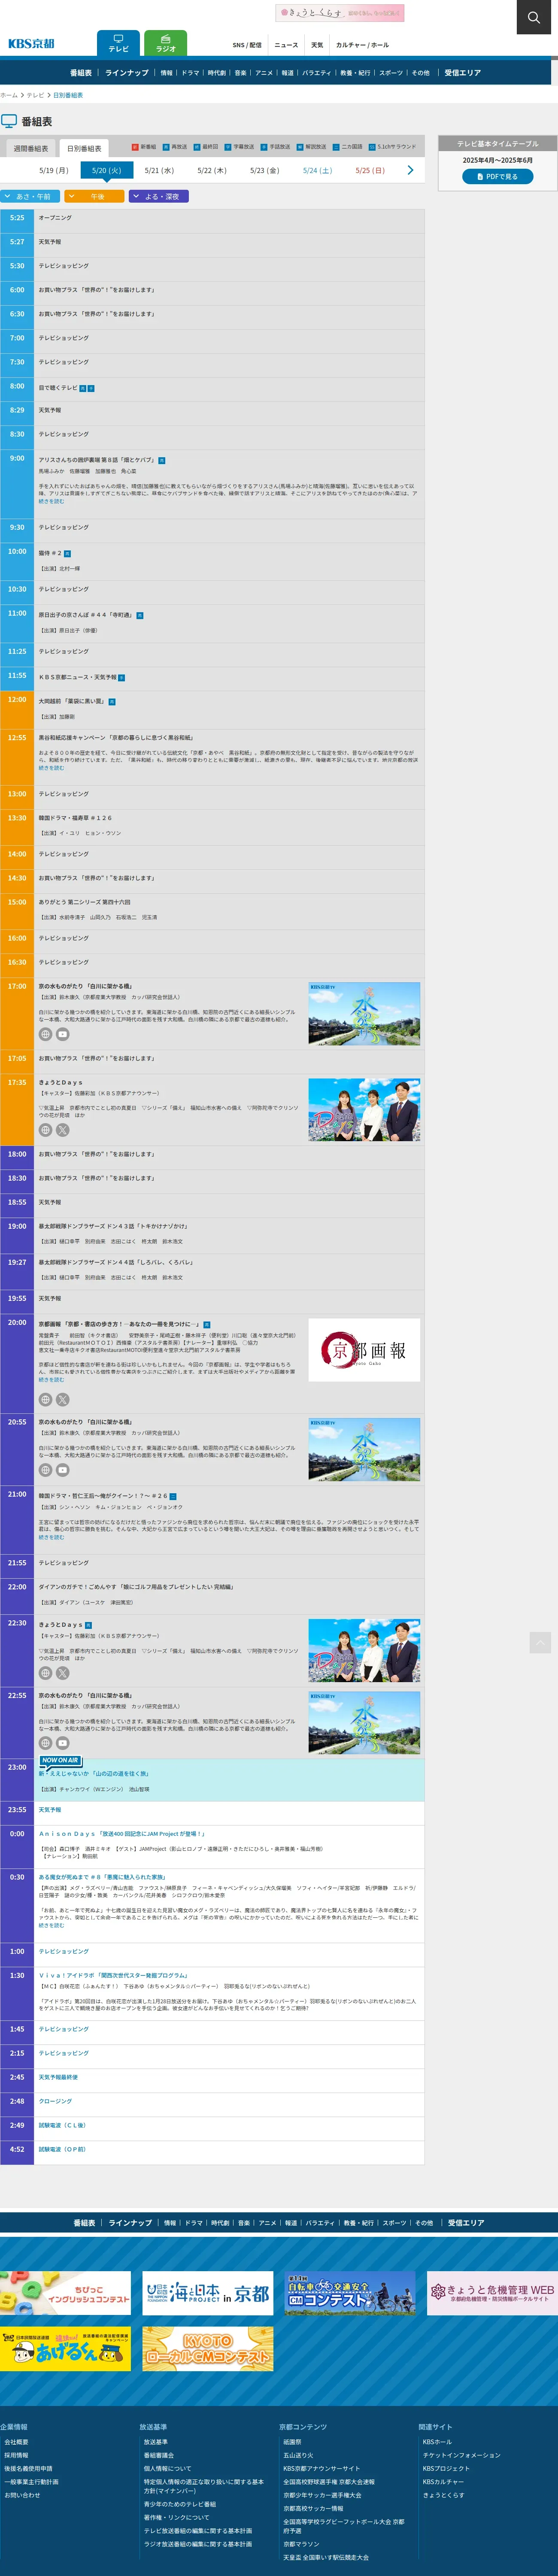The image size is (558, 2576).
Task: Open the 23:00 NOW ON AIR program title
Action: [x=93, y=1773]
